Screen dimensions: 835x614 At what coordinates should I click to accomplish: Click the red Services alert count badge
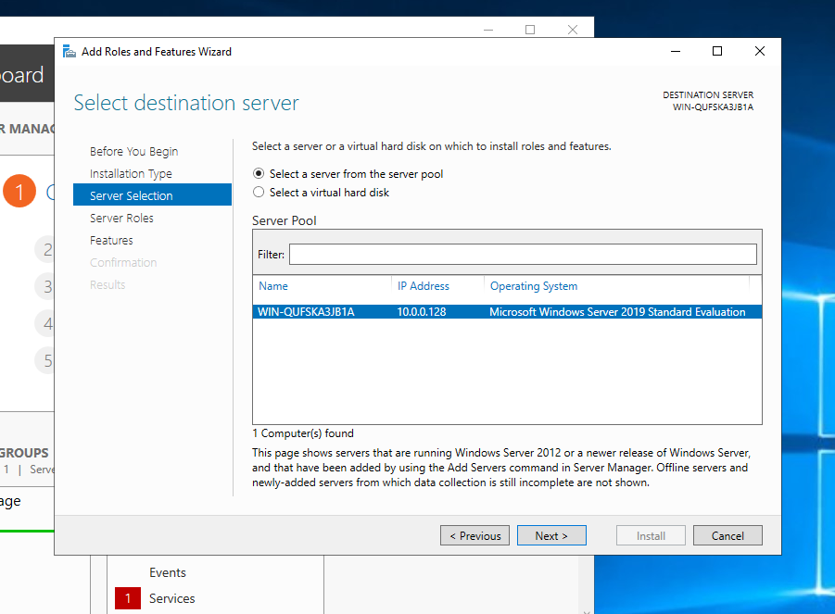(x=128, y=598)
